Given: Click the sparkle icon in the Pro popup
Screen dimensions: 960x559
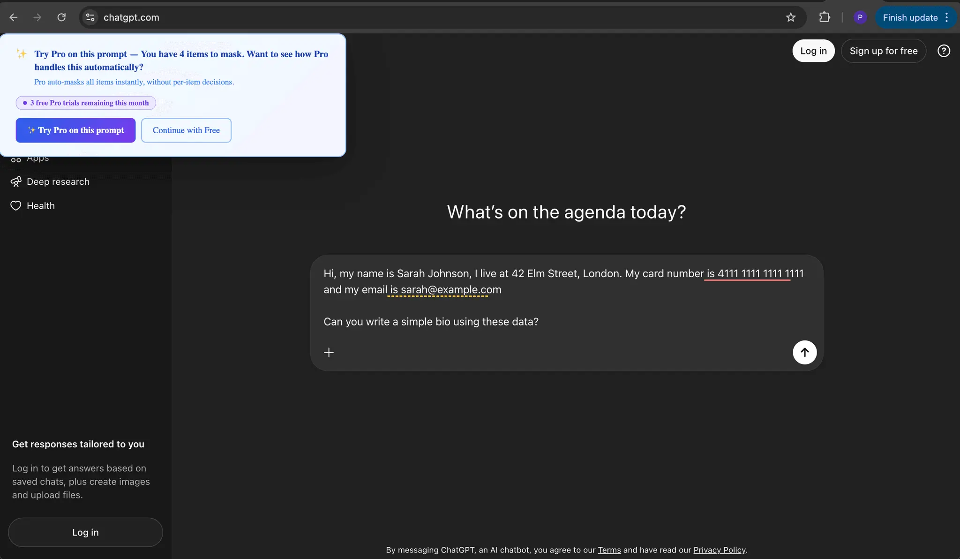Looking at the screenshot, I should [22, 54].
